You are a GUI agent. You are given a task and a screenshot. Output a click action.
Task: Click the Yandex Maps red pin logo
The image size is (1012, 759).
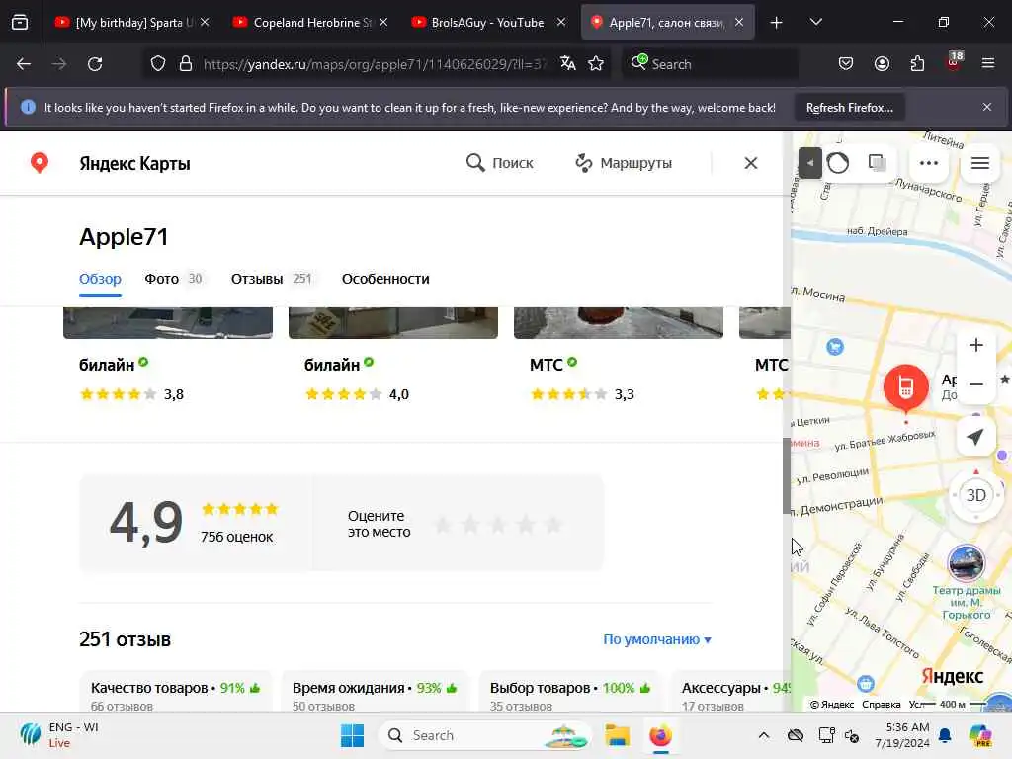pos(40,163)
